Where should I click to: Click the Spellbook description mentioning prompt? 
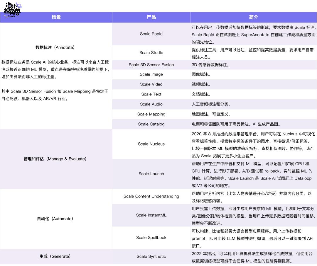tap(252, 238)
